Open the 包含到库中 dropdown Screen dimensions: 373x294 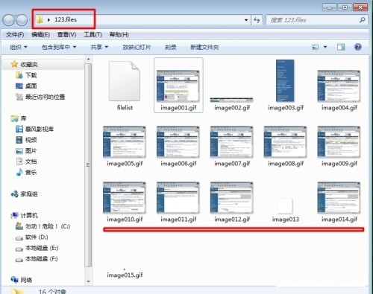[59, 47]
